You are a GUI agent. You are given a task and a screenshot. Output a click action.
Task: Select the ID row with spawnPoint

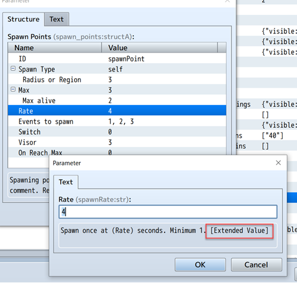tap(117, 59)
